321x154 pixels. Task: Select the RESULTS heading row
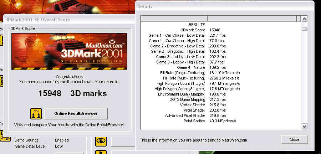click(x=221, y=25)
